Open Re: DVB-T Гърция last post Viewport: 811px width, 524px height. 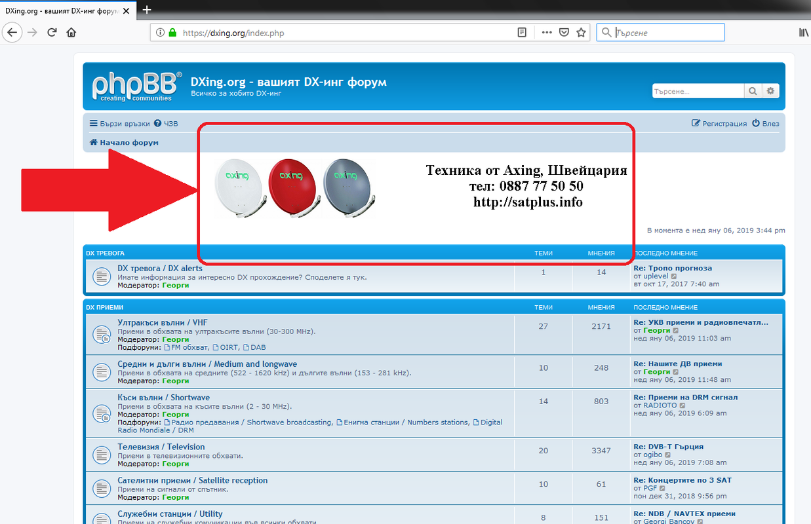click(x=669, y=447)
